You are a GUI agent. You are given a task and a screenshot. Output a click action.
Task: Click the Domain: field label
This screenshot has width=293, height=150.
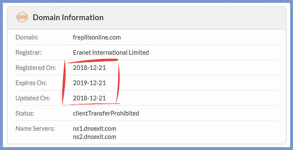(x=27, y=37)
